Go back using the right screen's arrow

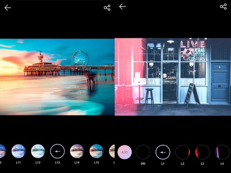pyautogui.click(x=122, y=7)
